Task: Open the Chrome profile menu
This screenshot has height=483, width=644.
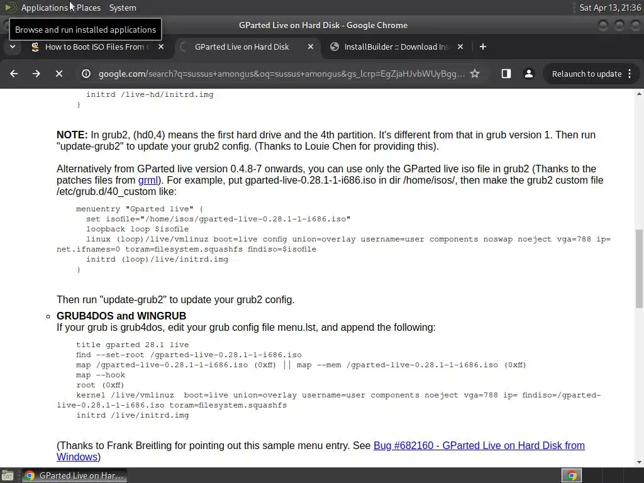Action: point(528,74)
